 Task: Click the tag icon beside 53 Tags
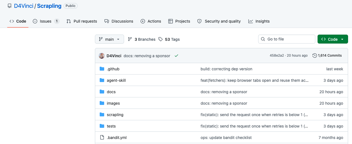(x=160, y=39)
